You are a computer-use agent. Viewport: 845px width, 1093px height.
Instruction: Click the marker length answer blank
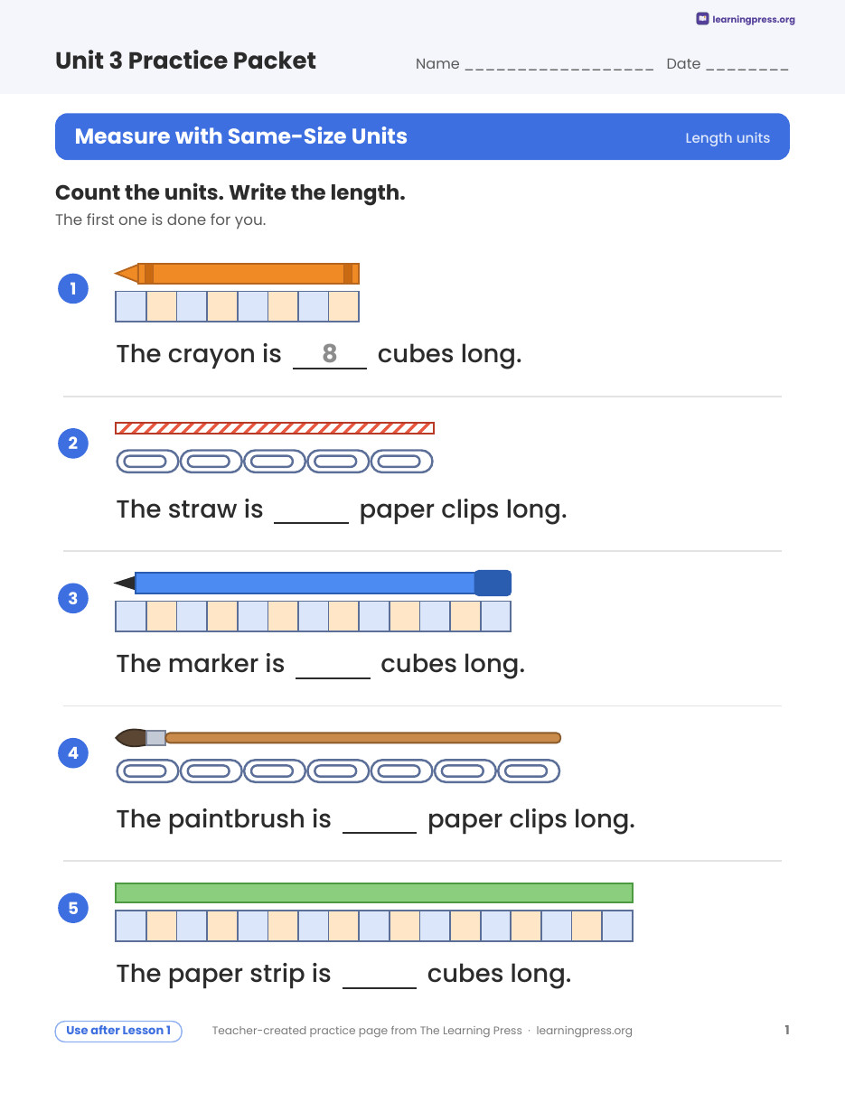[x=333, y=668]
